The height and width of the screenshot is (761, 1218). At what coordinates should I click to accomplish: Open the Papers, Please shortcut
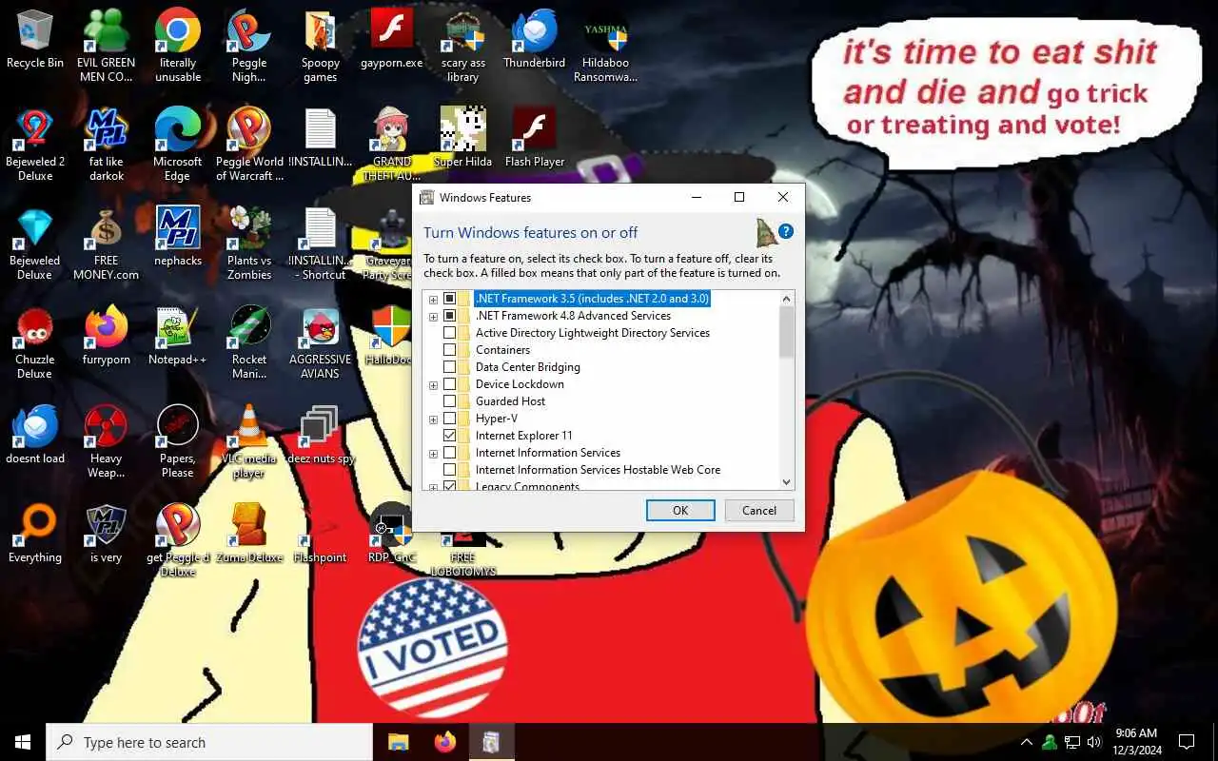[177, 441]
